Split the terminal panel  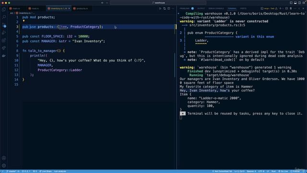pos(287,9)
